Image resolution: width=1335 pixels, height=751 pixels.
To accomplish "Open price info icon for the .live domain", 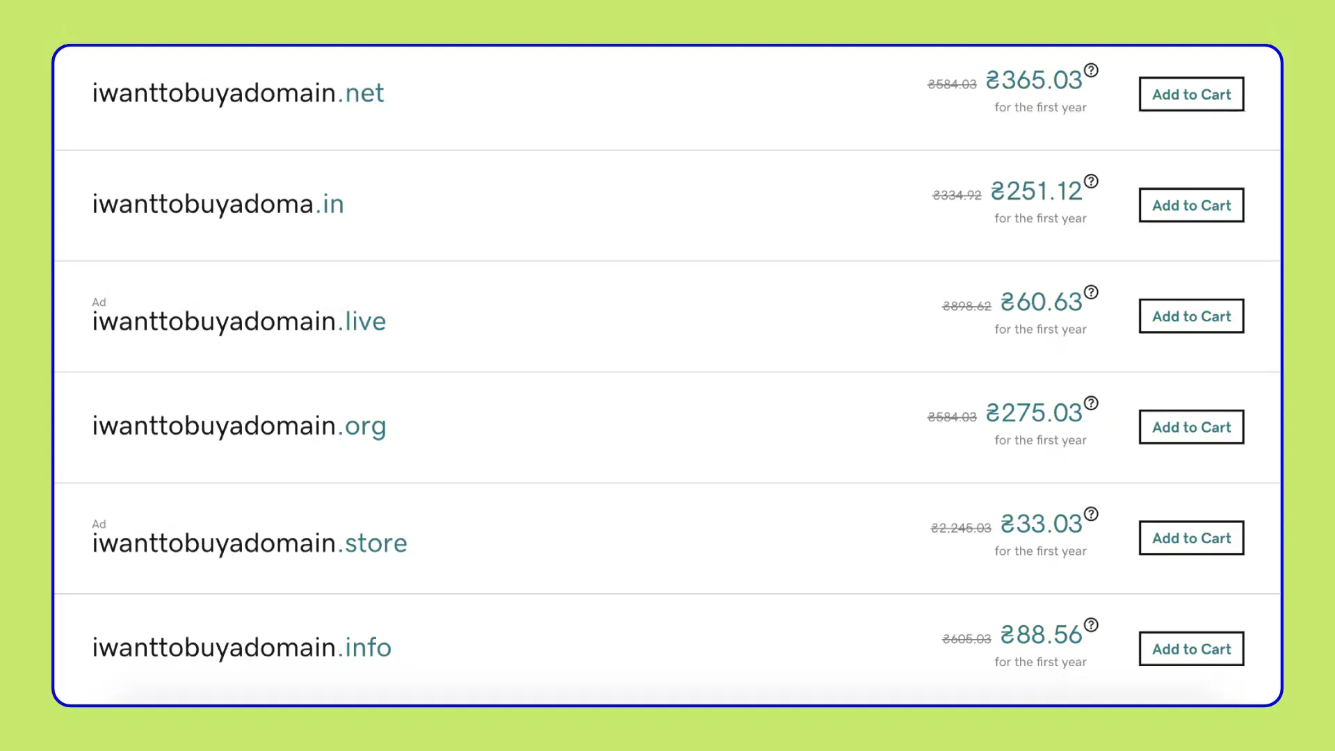I will [1091, 292].
